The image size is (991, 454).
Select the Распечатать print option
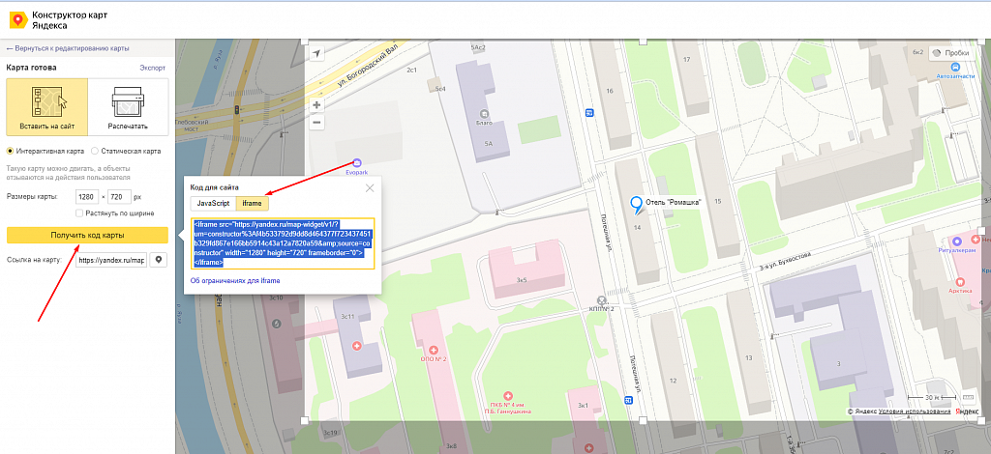tap(129, 106)
